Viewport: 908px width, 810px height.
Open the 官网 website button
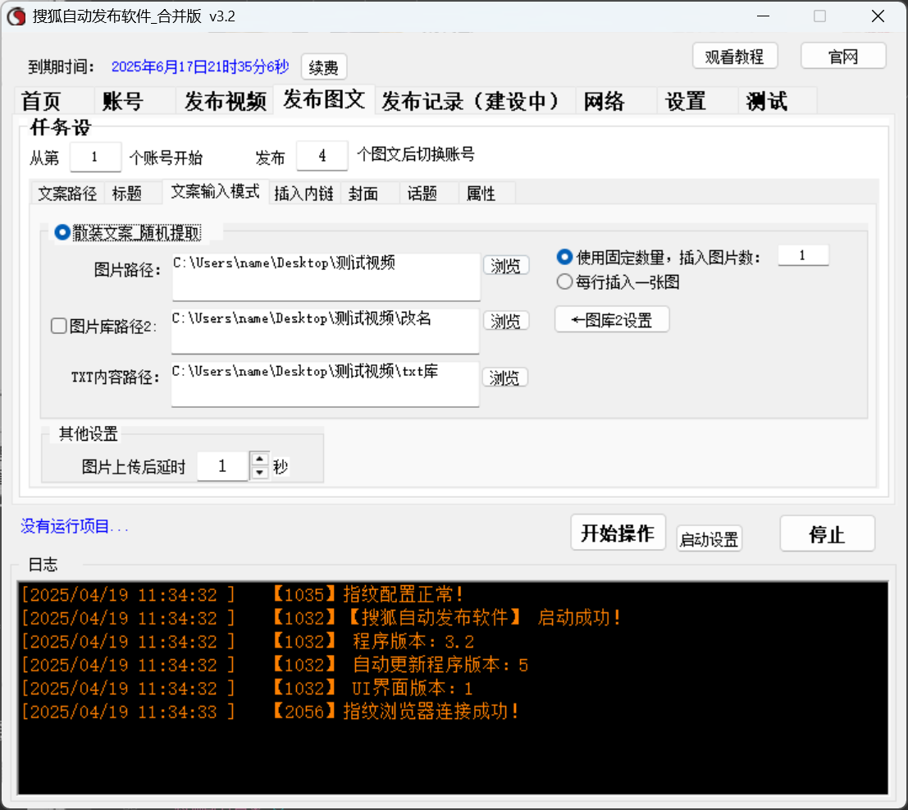(x=843, y=56)
